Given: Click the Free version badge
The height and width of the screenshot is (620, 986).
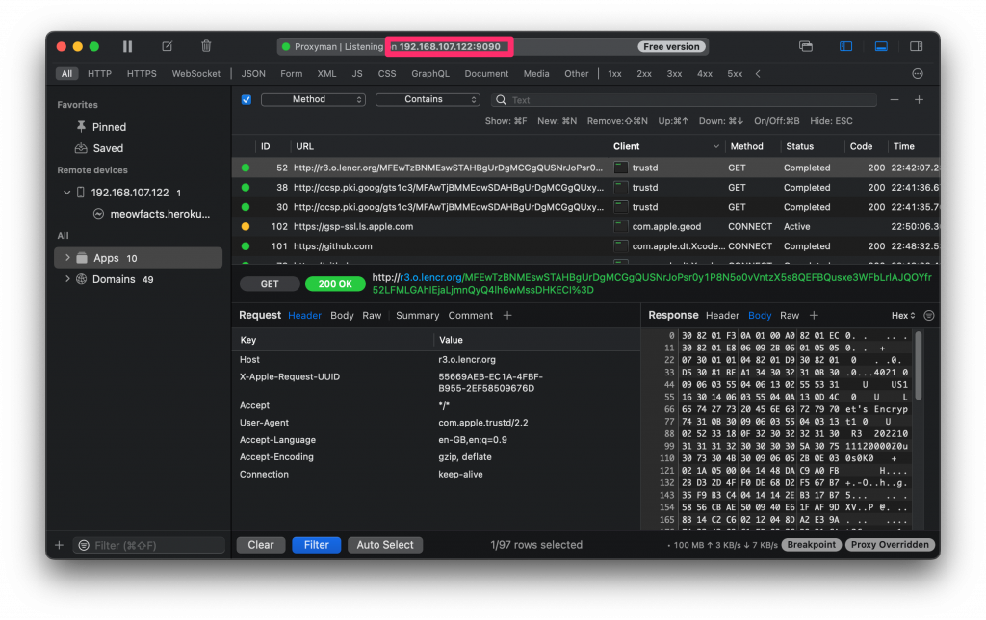Looking at the screenshot, I should tap(671, 46).
